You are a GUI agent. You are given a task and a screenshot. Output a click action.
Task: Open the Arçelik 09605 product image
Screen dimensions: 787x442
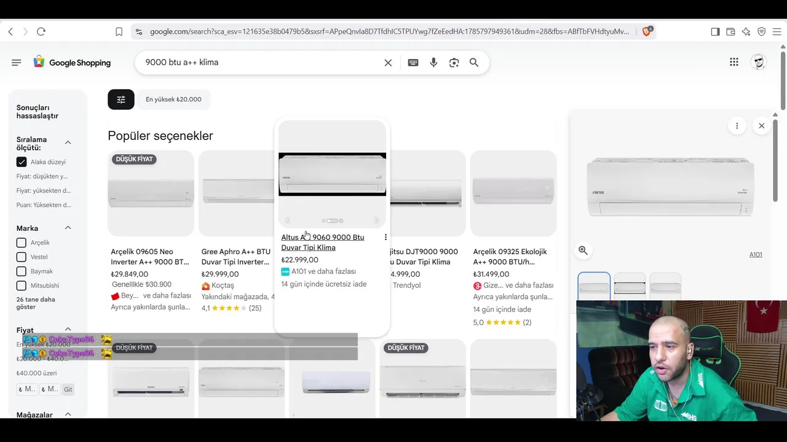pos(151,193)
